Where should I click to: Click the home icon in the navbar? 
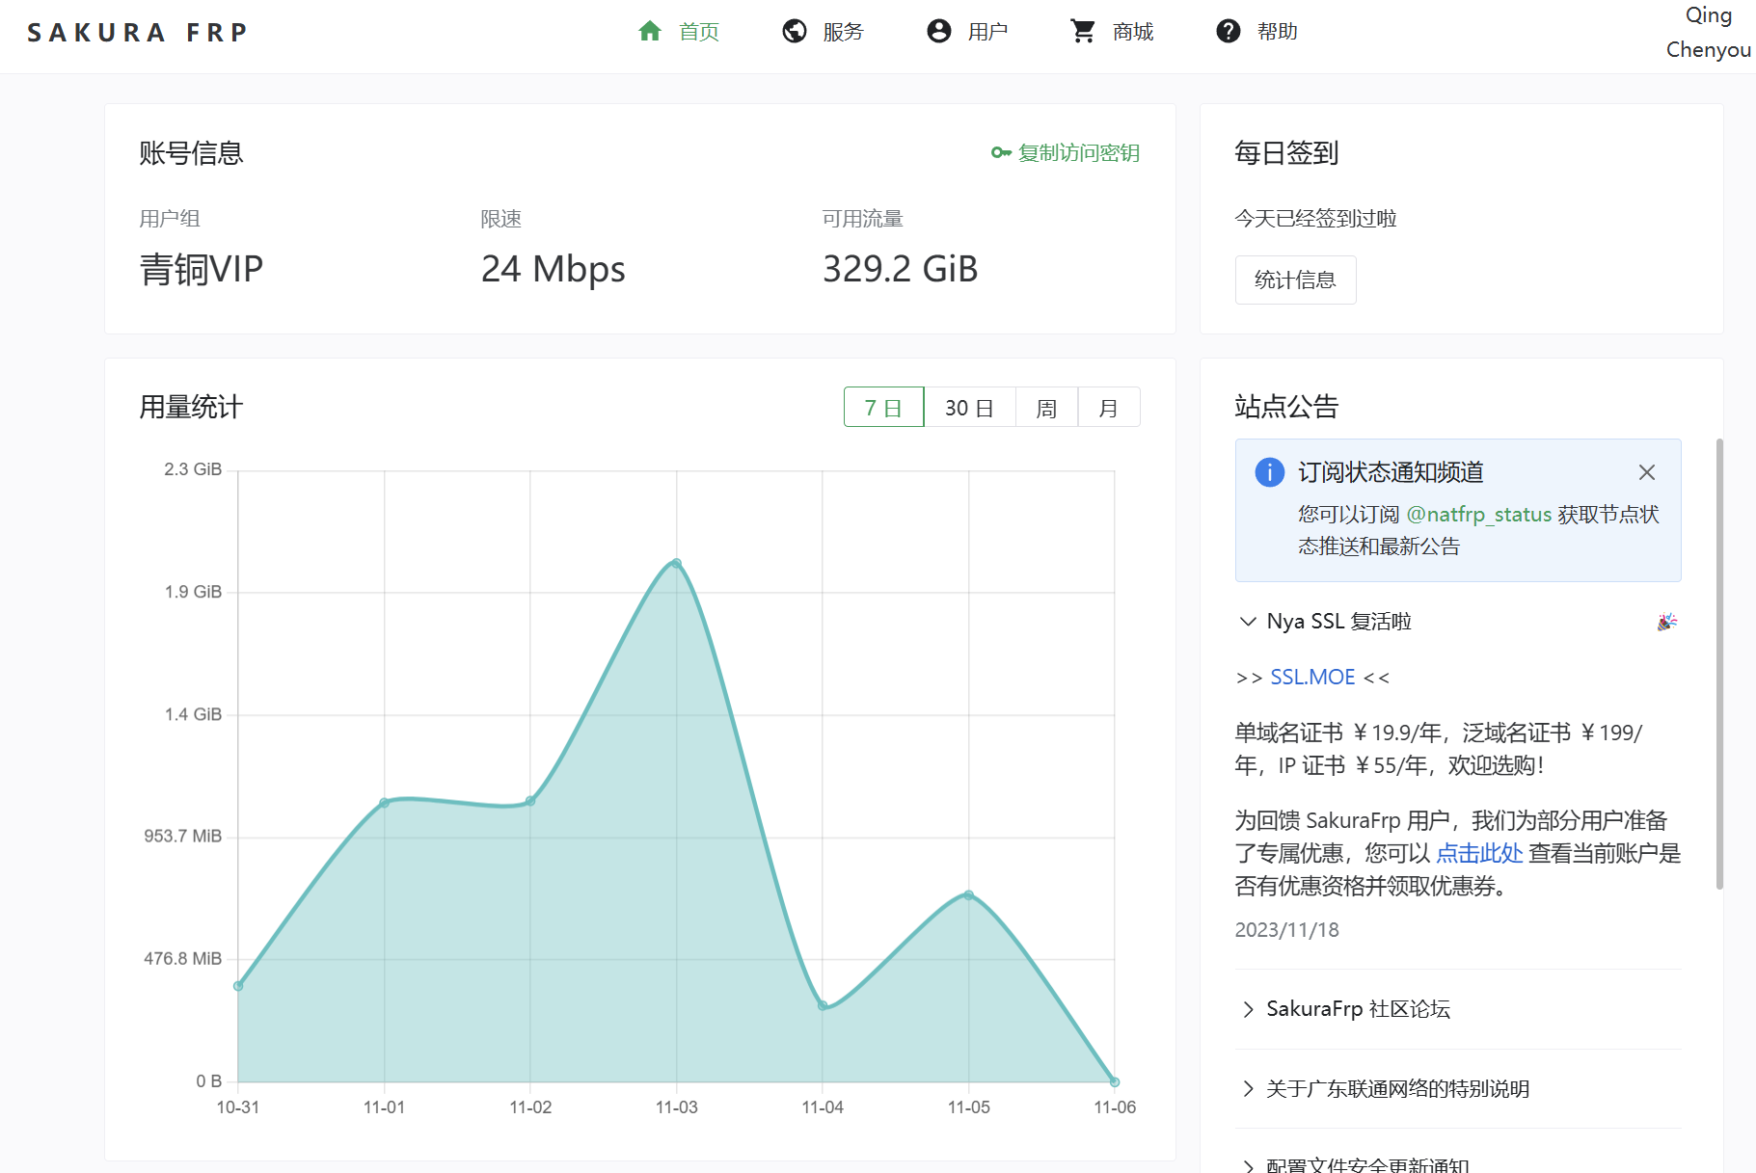click(x=650, y=32)
